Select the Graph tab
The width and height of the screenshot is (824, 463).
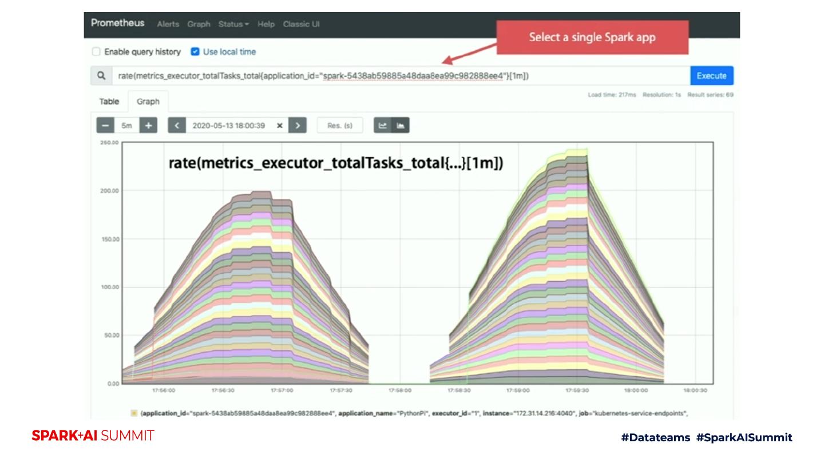tap(148, 102)
